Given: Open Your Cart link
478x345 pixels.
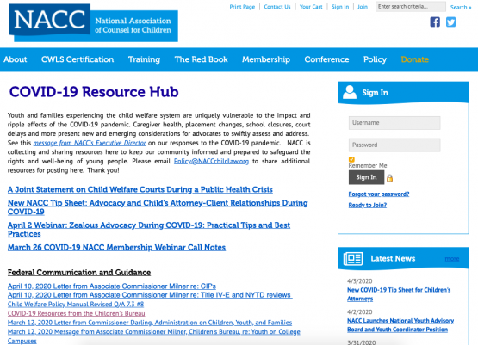Looking at the screenshot, I should coord(311,7).
